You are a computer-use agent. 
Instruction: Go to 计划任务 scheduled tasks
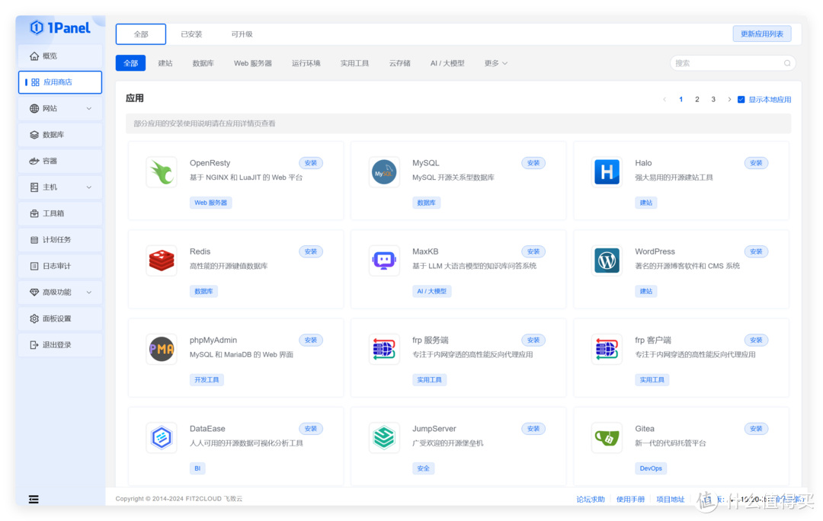click(x=60, y=239)
